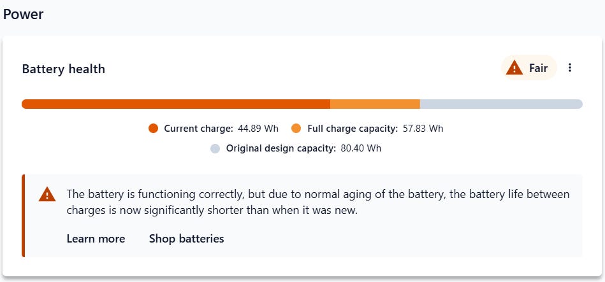Follow the Shop batteries link
Screen dimensions: 605x282
[186, 239]
